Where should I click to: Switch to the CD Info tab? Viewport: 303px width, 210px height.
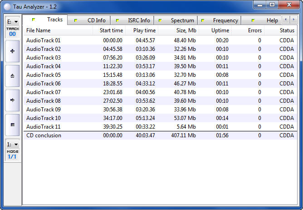click(x=92, y=20)
